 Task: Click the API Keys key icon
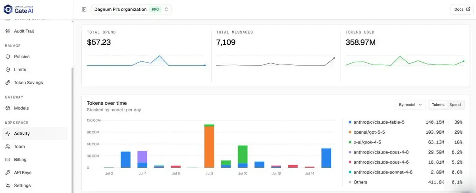point(8,172)
